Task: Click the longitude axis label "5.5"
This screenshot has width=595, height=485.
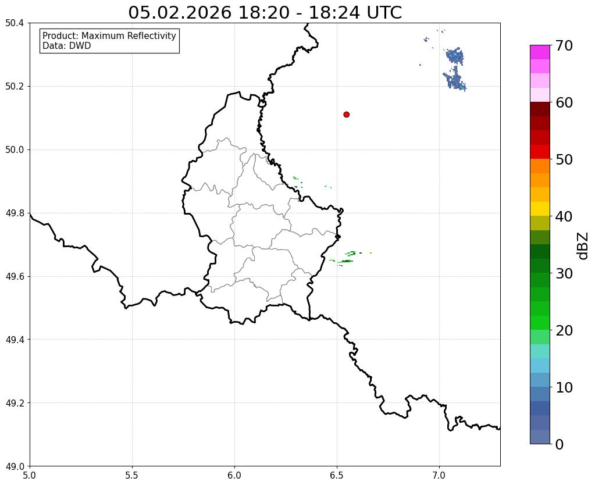Action: point(132,475)
